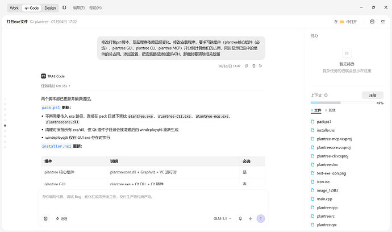Click the TRAE Code logo icon
Screen dimensions: 392x232
pyautogui.click(x=44, y=76)
